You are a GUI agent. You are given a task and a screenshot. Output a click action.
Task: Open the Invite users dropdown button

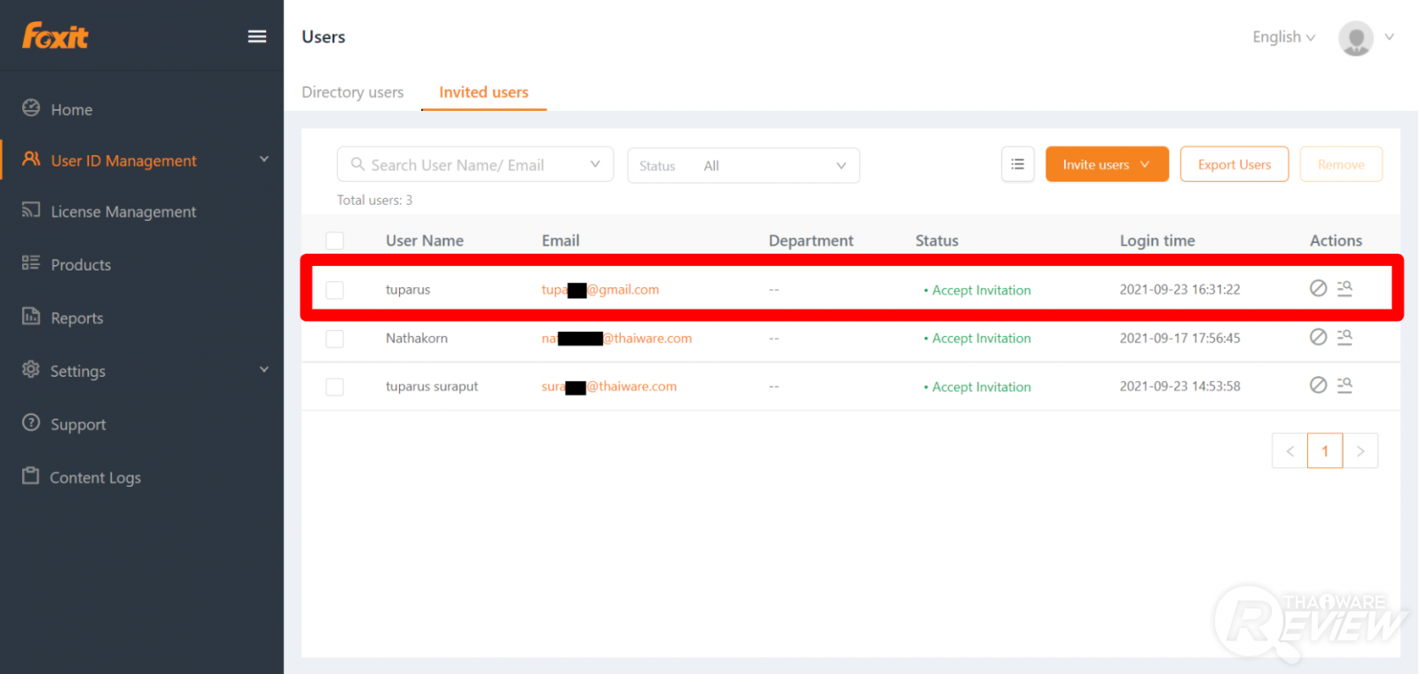(x=1107, y=164)
